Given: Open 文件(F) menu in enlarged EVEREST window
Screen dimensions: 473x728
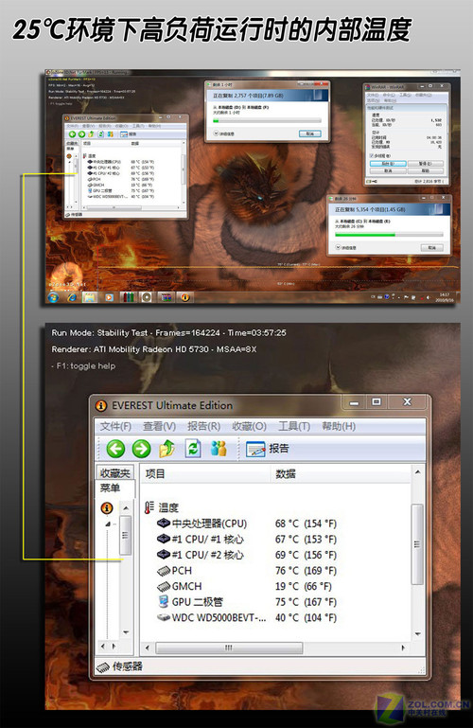Looking at the screenshot, I should (115, 426).
